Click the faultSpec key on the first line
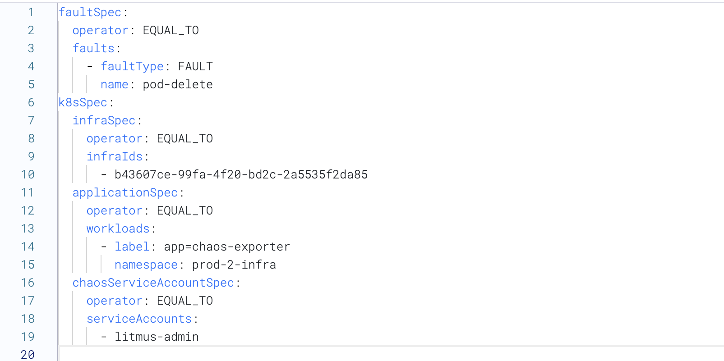 pyautogui.click(x=90, y=12)
